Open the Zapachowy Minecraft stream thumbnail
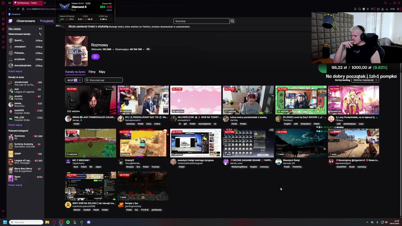This screenshot has height=226, width=402. 90,143
